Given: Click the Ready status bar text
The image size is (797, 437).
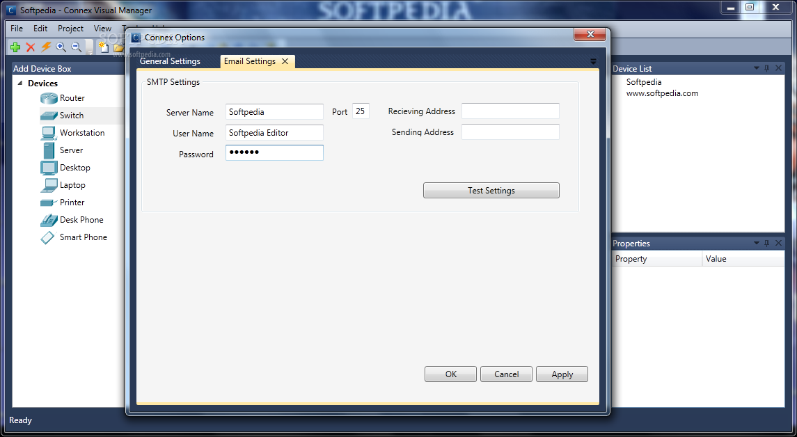Looking at the screenshot, I should click(x=20, y=420).
